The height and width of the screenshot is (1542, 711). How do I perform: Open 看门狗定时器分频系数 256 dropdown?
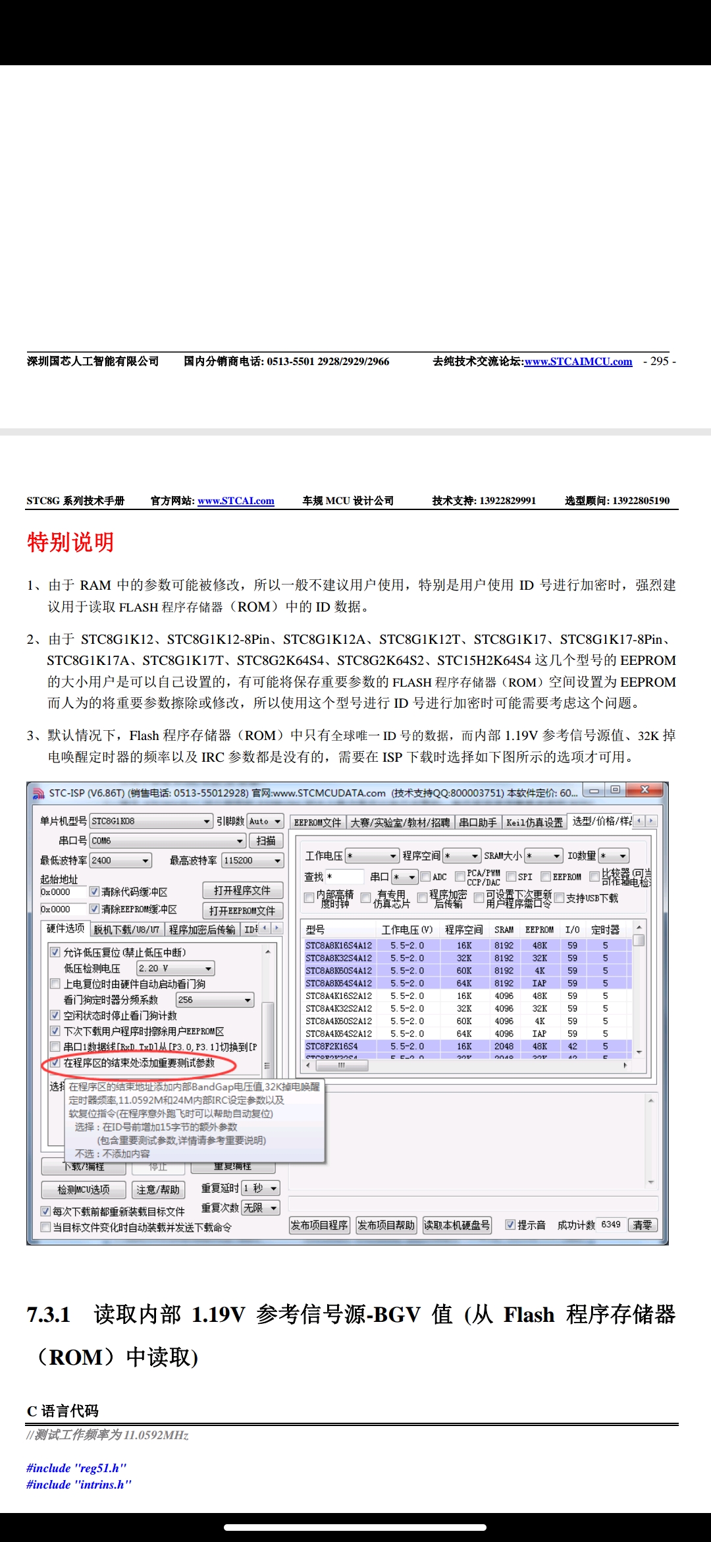click(215, 1000)
